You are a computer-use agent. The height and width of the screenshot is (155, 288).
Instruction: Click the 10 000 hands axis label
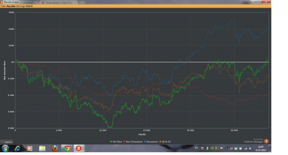(x=103, y=130)
